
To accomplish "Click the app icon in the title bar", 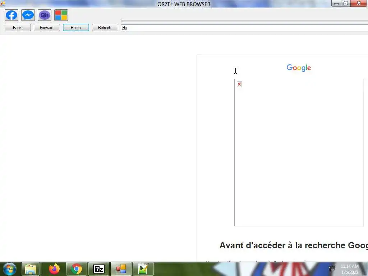I will pyautogui.click(x=3, y=4).
